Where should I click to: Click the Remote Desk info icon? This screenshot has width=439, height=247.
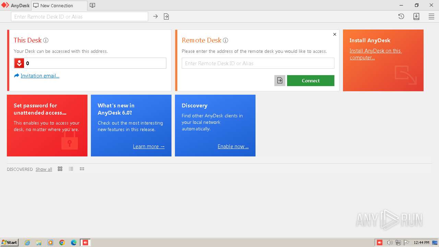[225, 40]
